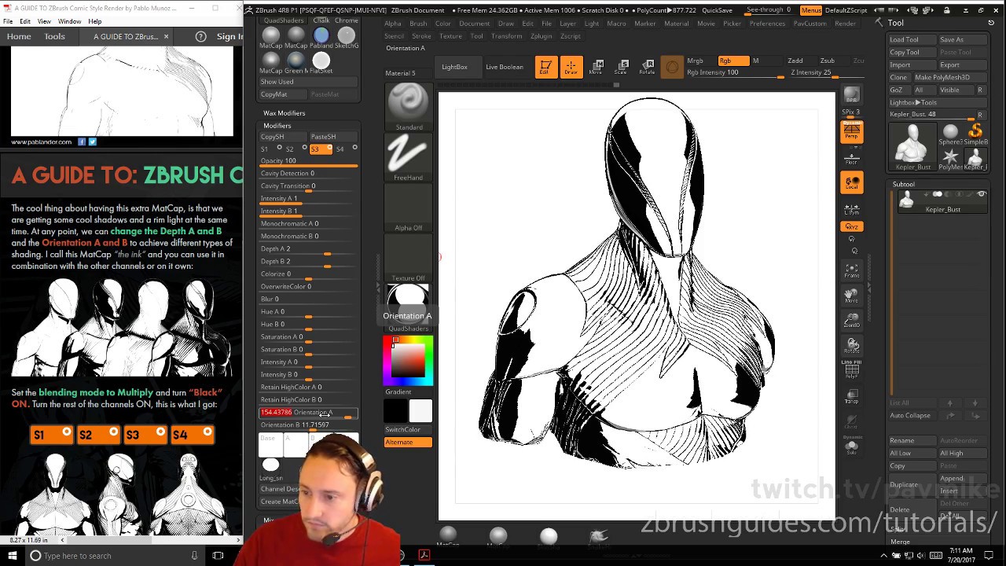Toggle the Local symmetry icon
This screenshot has height=566, width=1006.
coord(852,183)
